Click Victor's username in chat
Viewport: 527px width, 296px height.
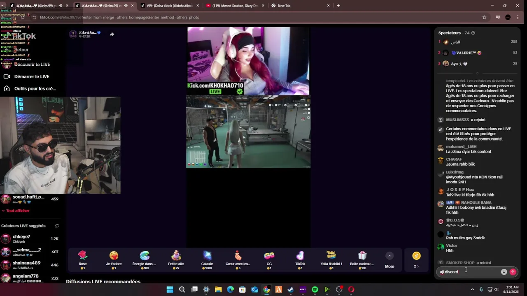point(451,246)
